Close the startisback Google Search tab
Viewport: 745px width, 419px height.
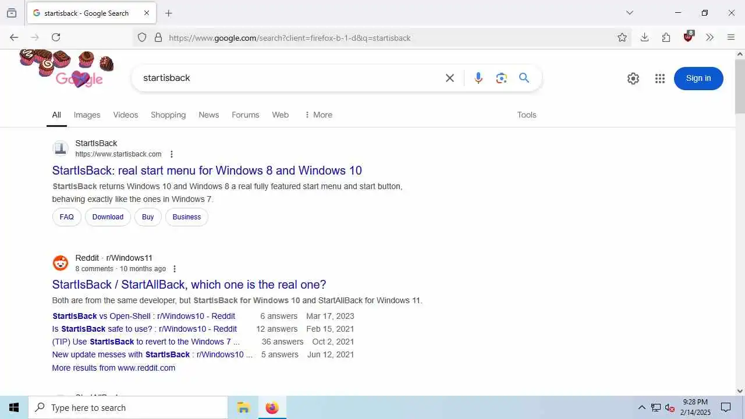tap(146, 13)
